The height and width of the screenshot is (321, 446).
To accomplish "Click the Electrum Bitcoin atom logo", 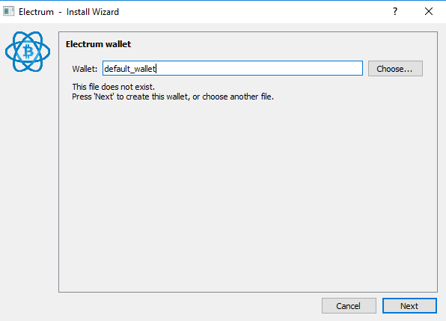I will [28, 52].
